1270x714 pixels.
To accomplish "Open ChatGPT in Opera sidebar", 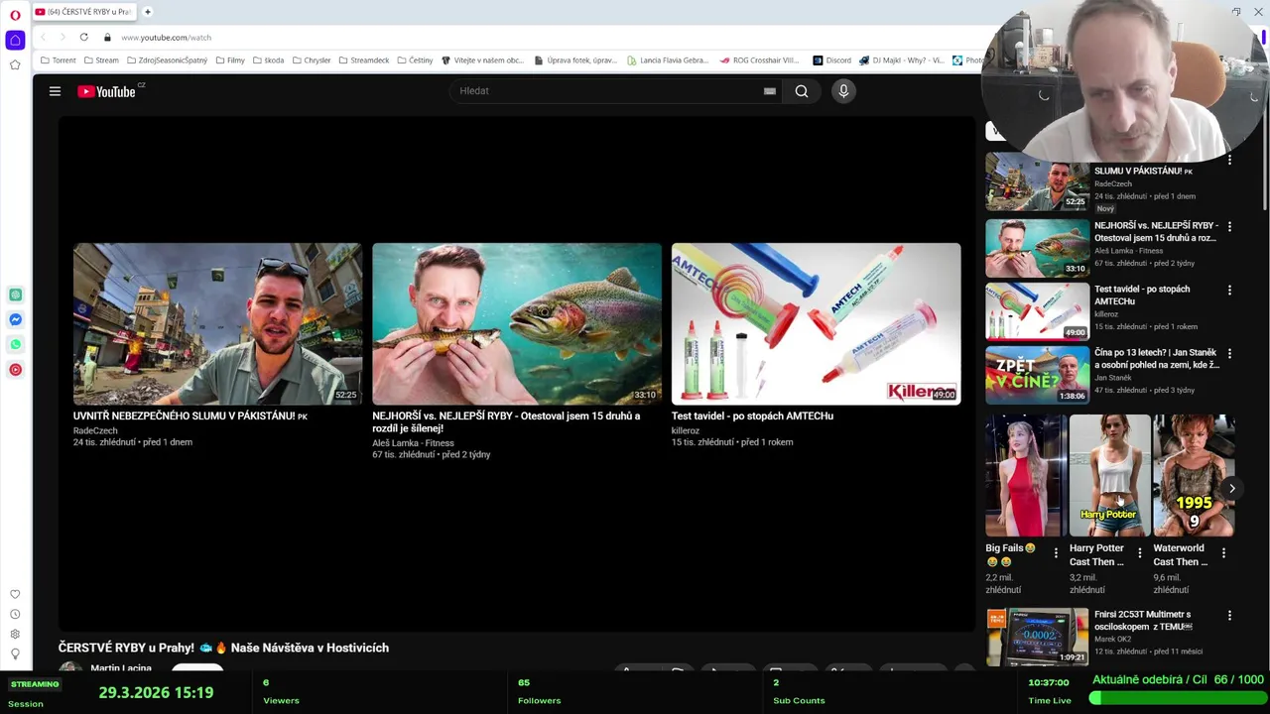I will click(x=15, y=295).
